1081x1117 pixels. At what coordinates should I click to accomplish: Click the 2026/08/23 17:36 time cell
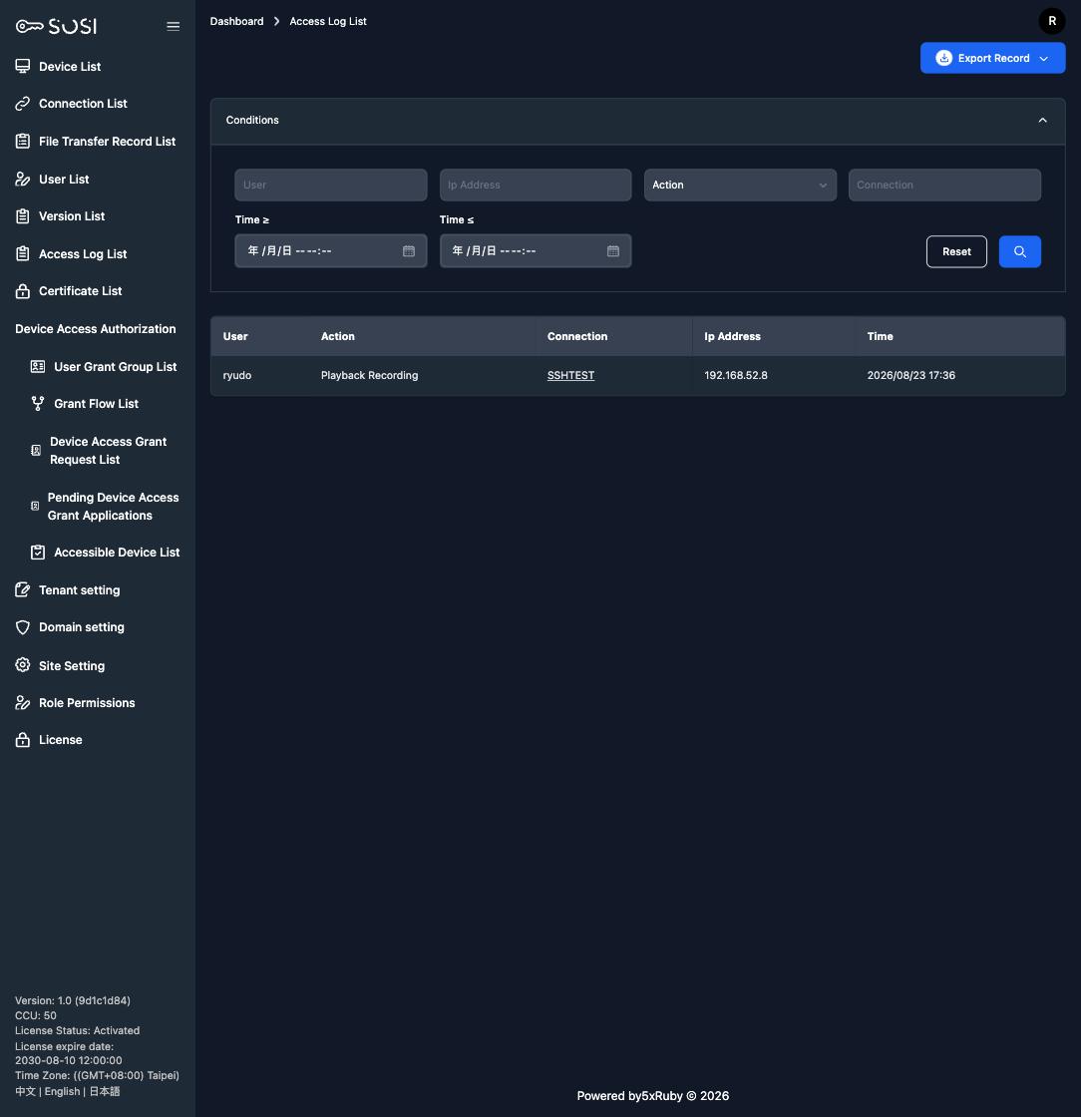910,375
